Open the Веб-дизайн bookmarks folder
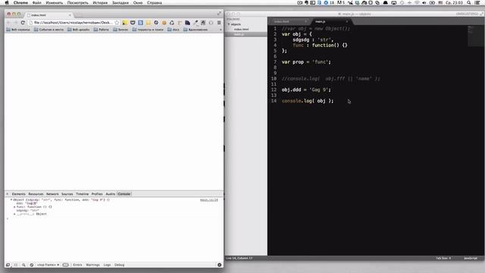The image size is (485, 273). click(x=79, y=30)
